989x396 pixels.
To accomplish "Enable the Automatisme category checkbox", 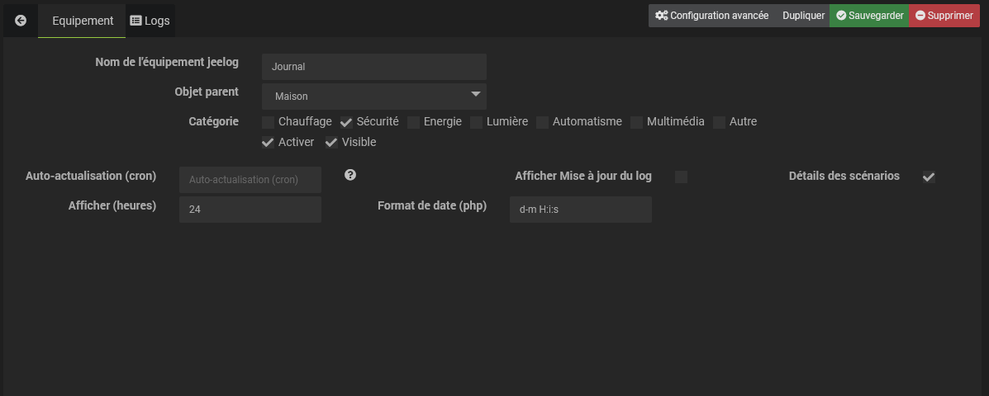I will 543,122.
